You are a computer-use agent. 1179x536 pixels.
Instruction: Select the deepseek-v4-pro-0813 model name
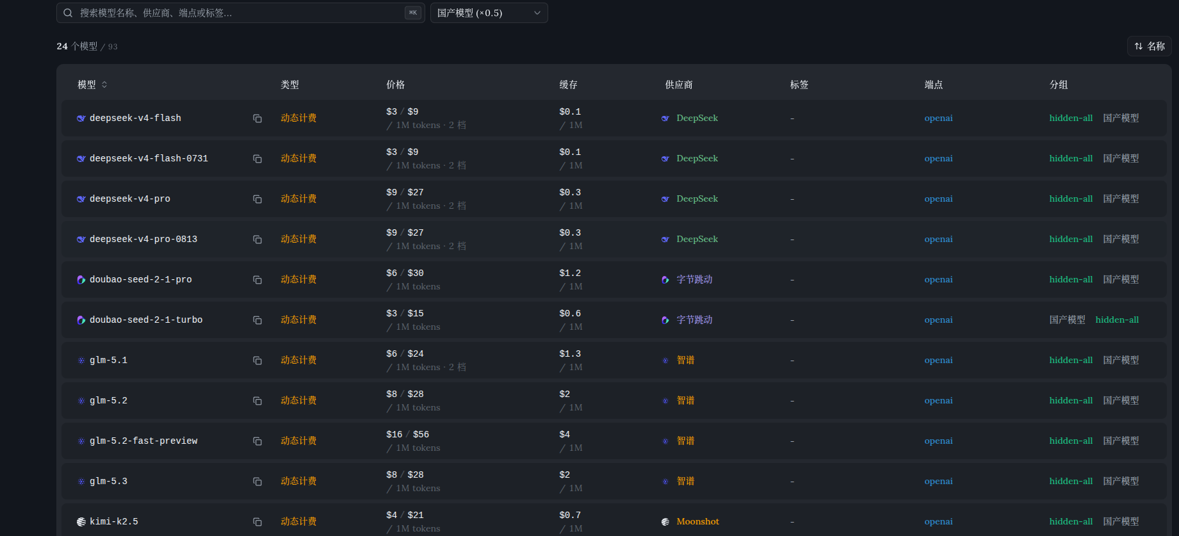coord(143,240)
